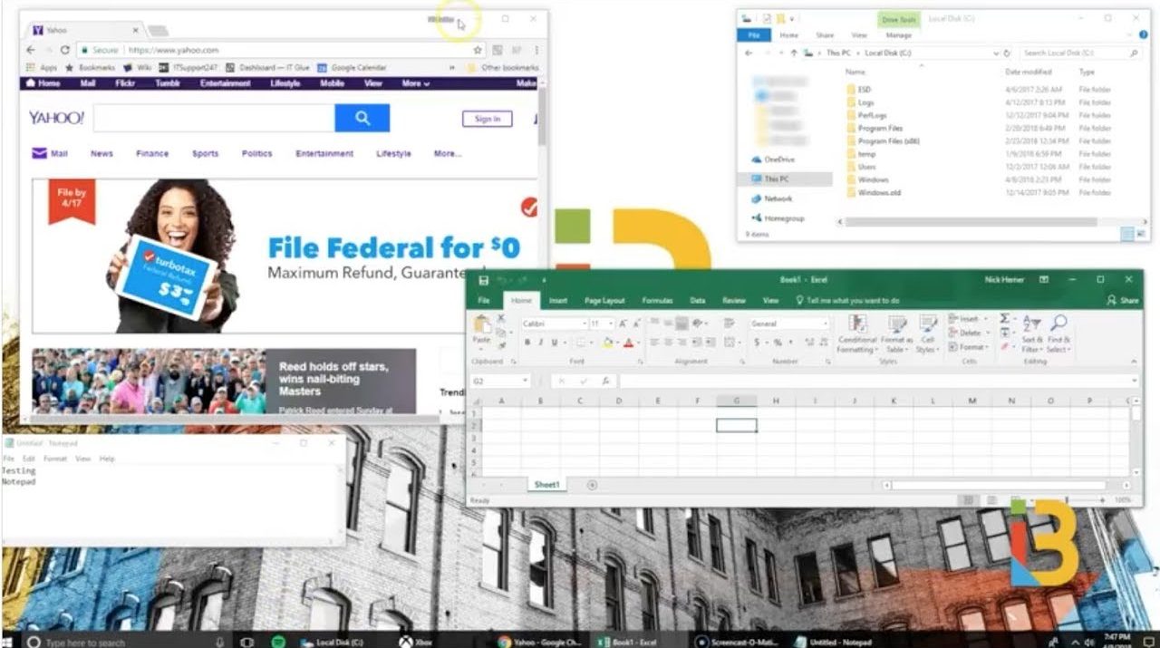Open Conditional Formatting in Excel ribbon
Image resolution: width=1160 pixels, height=648 pixels.
point(856,333)
